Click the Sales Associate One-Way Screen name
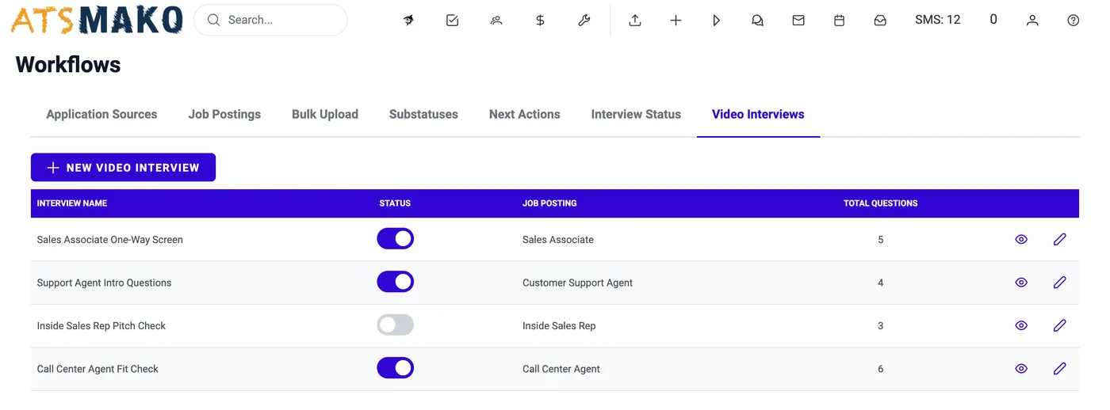The height and width of the screenshot is (410, 1110). (109, 240)
